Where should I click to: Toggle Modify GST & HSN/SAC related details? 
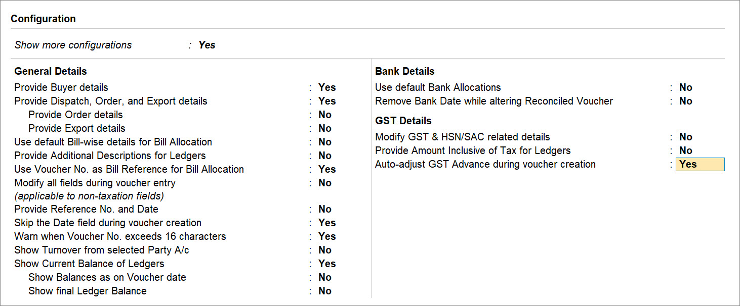click(x=686, y=137)
